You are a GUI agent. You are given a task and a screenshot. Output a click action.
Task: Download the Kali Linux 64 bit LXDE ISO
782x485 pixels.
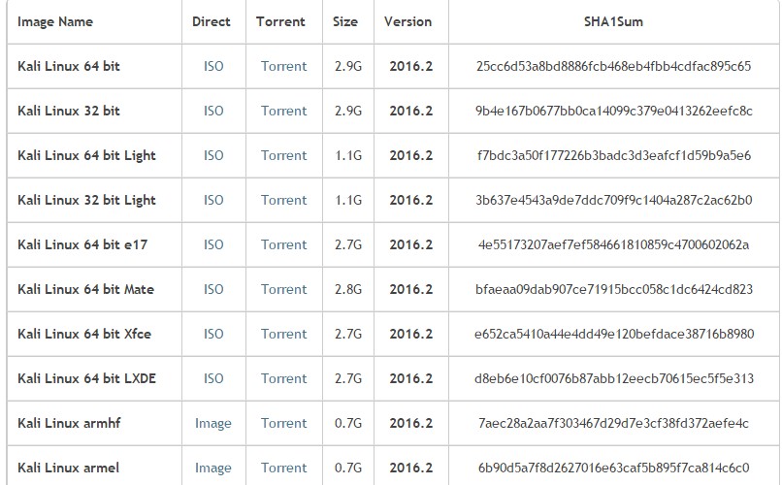213,378
